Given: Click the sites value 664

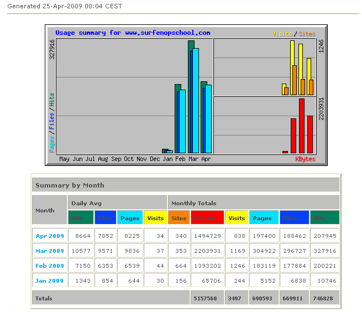Looking at the screenshot, I should coord(181,266).
